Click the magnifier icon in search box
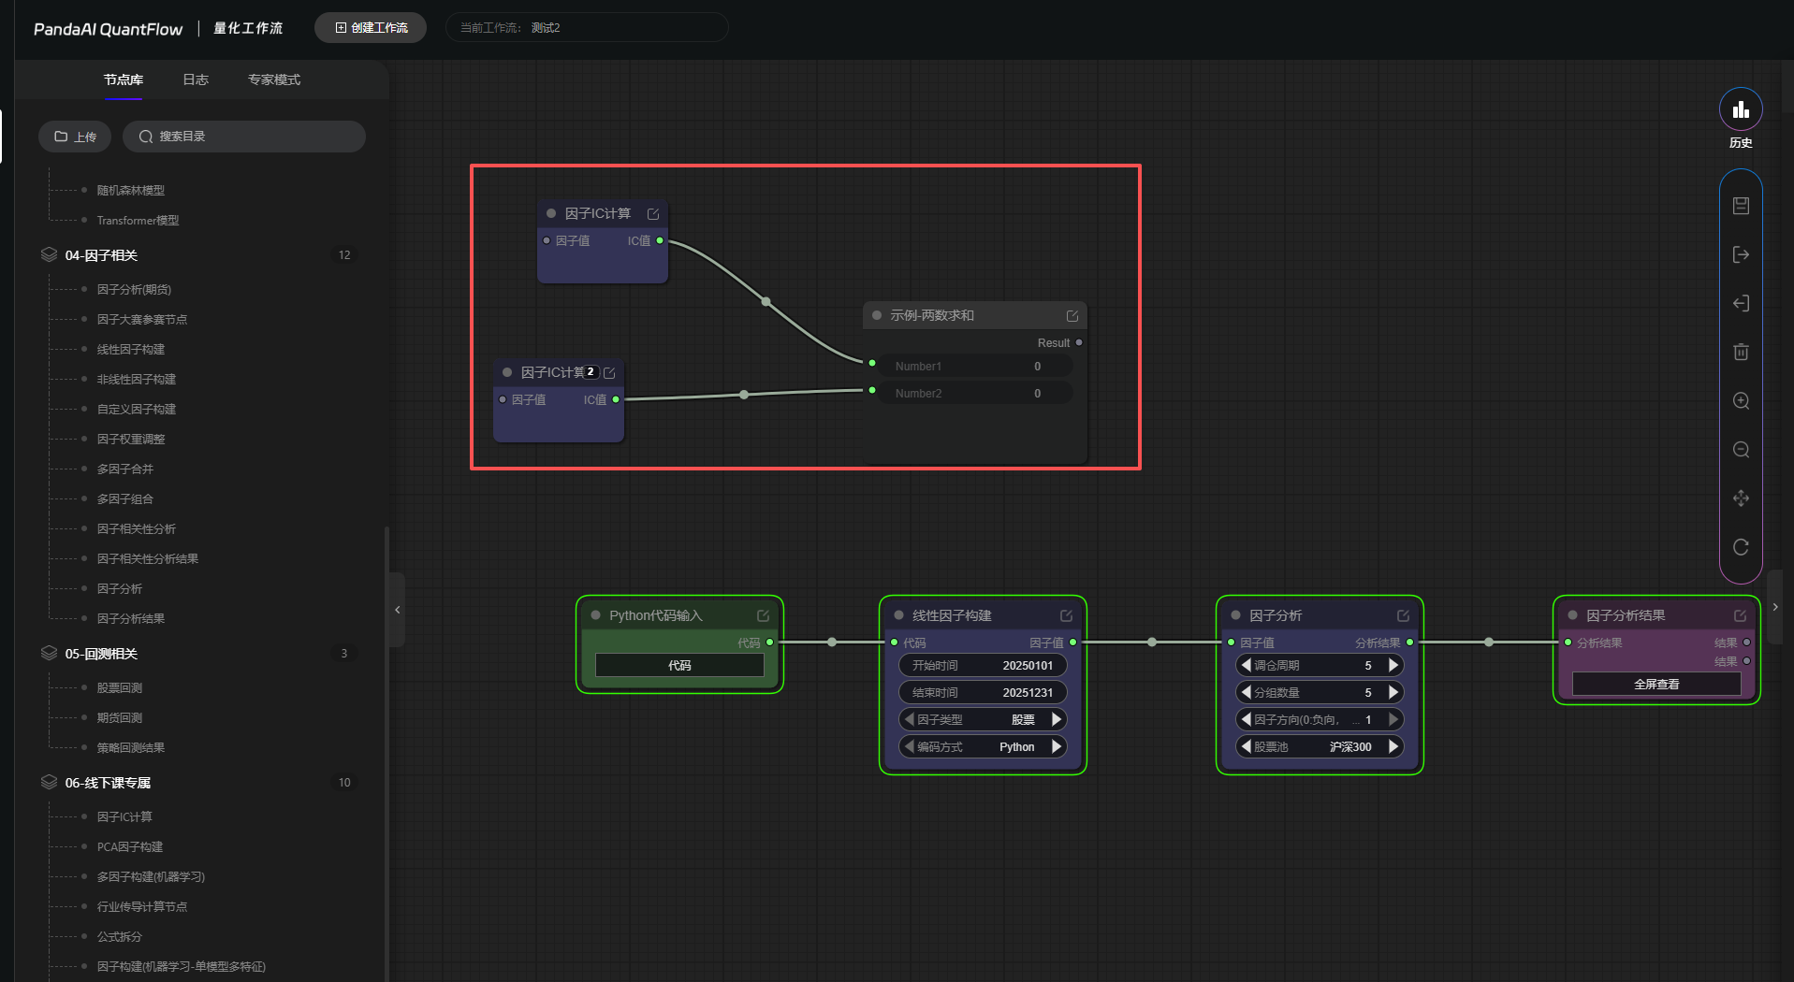 146,137
